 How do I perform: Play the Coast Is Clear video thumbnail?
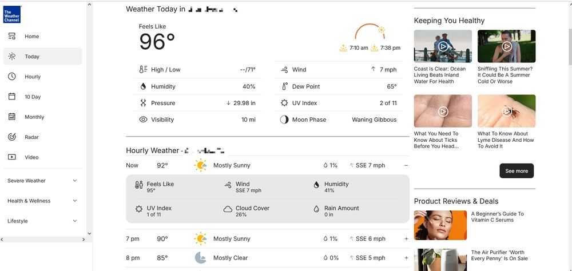443,46
